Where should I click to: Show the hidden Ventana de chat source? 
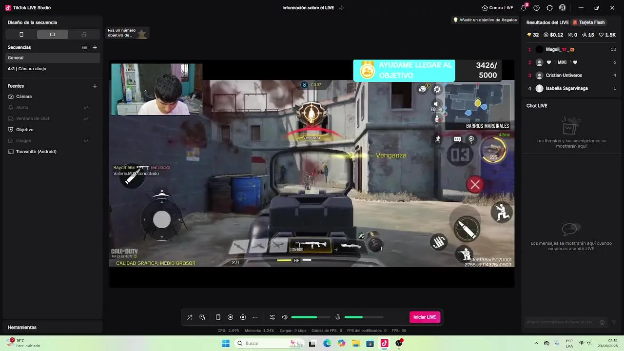pyautogui.click(x=86, y=118)
